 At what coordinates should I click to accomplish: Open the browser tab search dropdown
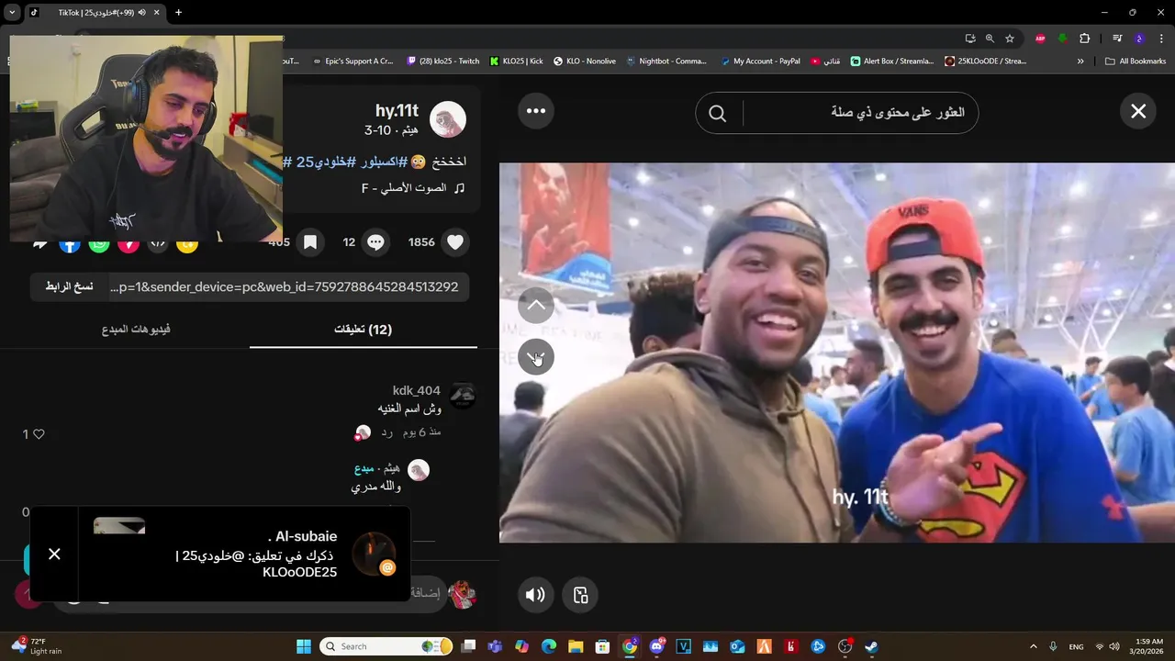(12, 12)
